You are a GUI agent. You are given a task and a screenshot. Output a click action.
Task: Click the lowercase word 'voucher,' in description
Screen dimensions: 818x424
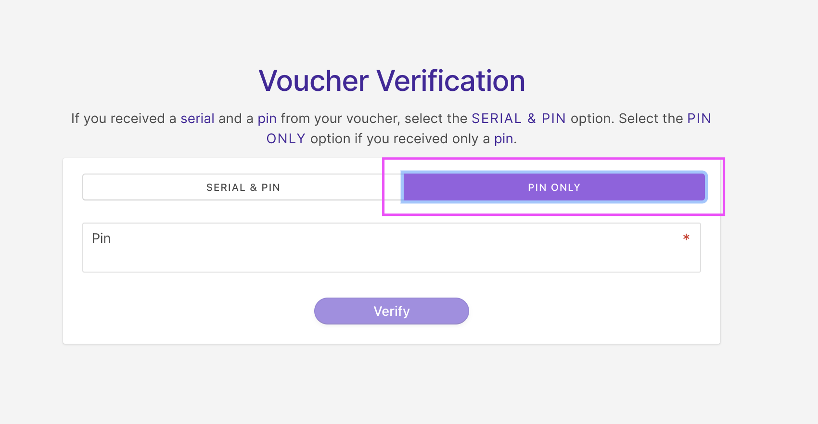373,119
